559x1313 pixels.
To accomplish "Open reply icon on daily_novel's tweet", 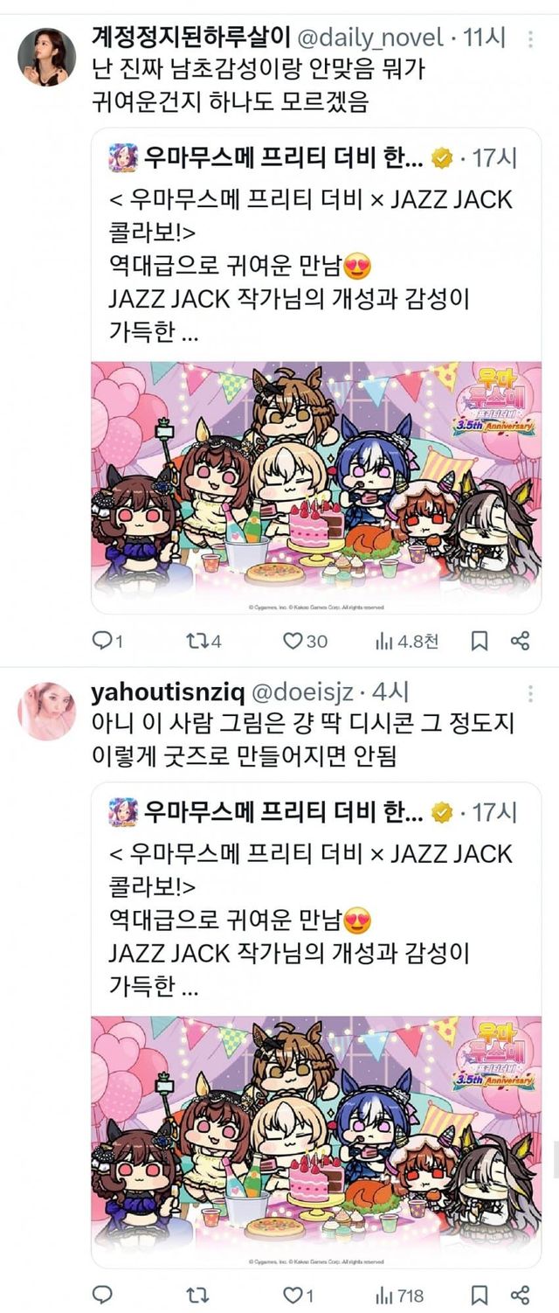I will pos(102,641).
